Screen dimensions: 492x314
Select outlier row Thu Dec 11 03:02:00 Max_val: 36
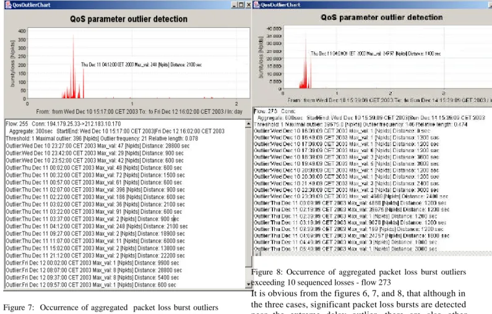click(95, 205)
